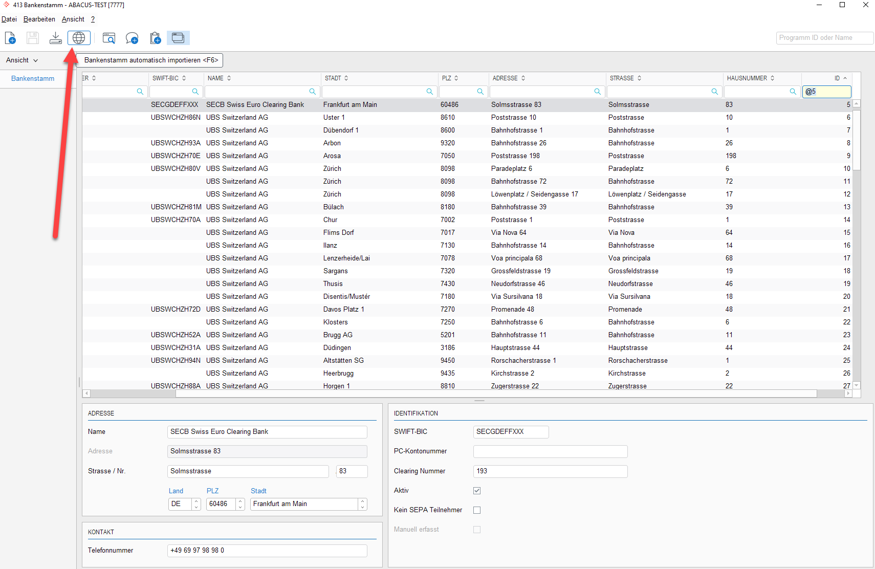This screenshot has height=569, width=875.
Task: Add a task via clipboard-plus icon
Action: [x=155, y=38]
